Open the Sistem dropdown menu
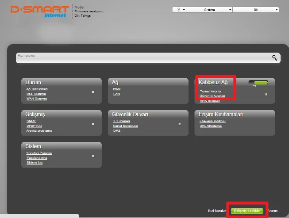This screenshot has height=218, width=289. coord(211,9)
